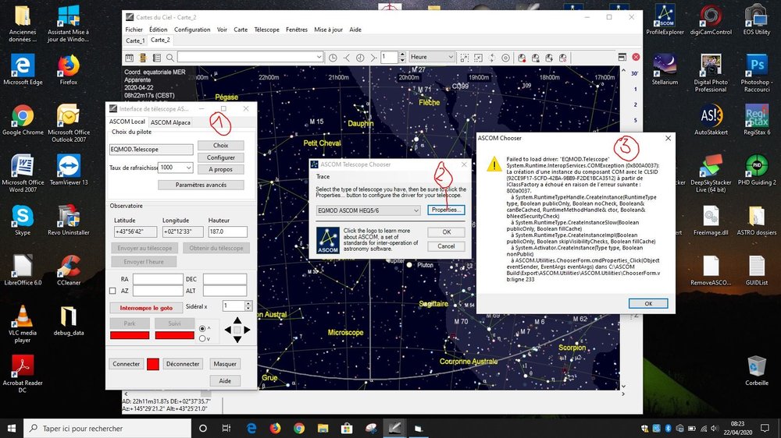Screen dimensions: 781x438
Task: Click the Latitude input field
Action: click(135, 231)
